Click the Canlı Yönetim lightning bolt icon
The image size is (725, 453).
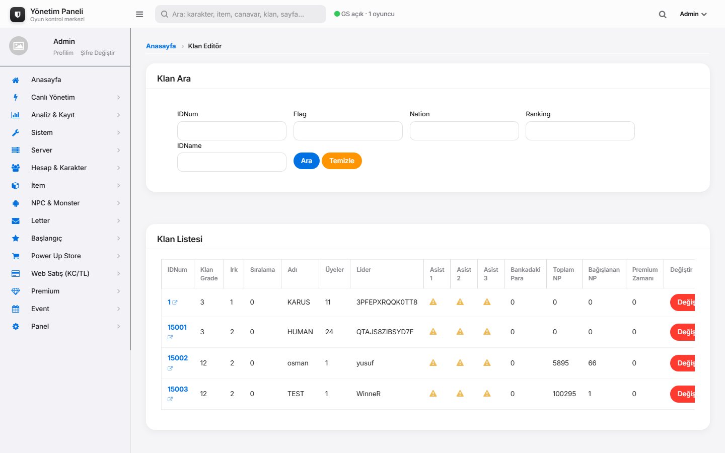pos(16,98)
